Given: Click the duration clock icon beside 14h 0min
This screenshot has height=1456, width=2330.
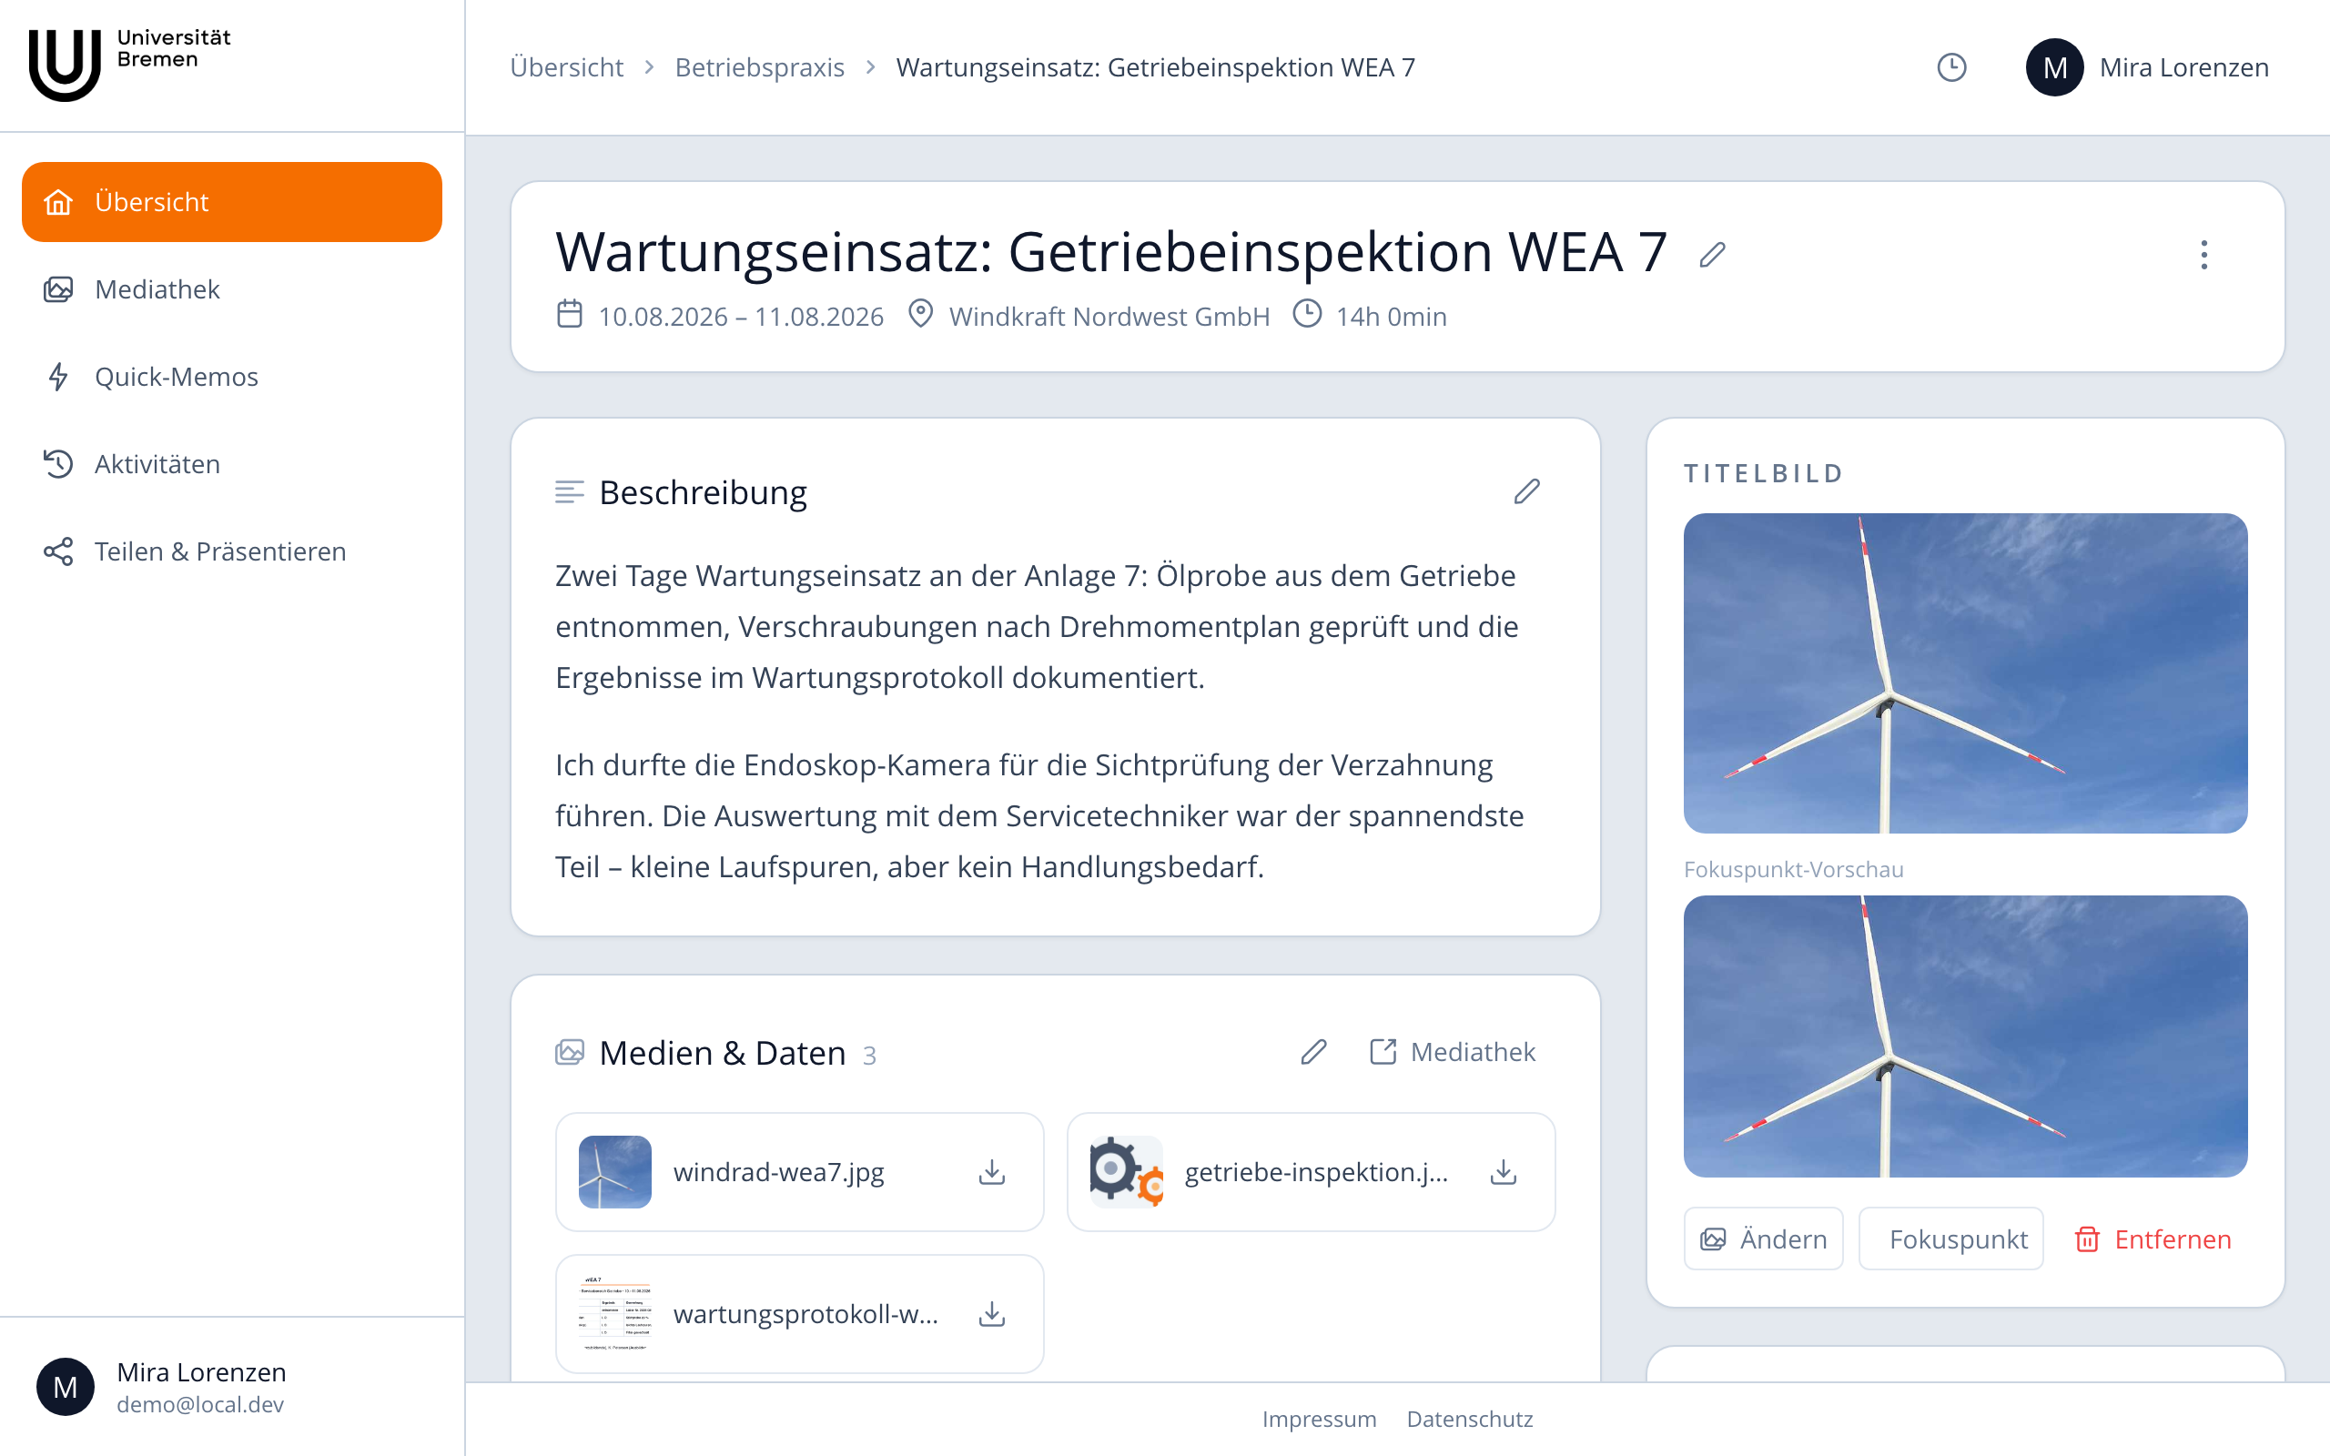Looking at the screenshot, I should pyautogui.click(x=1307, y=315).
